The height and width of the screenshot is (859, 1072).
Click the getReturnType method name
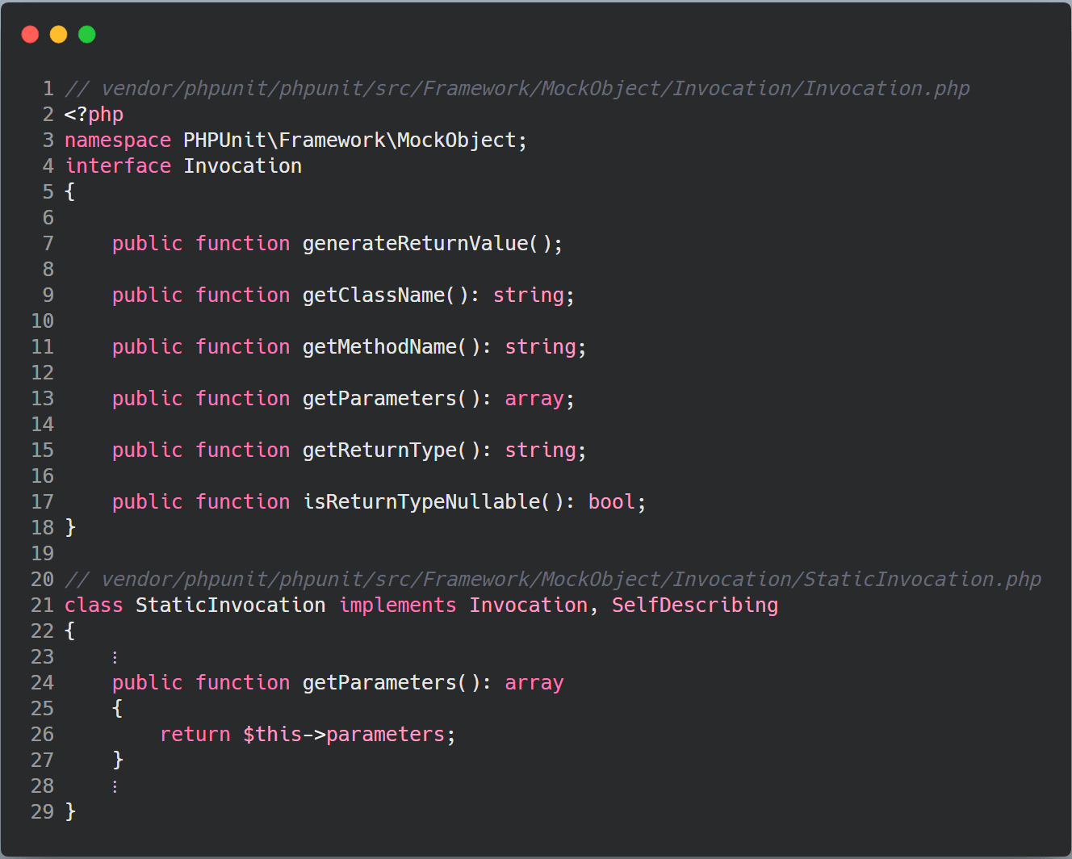tap(379, 450)
